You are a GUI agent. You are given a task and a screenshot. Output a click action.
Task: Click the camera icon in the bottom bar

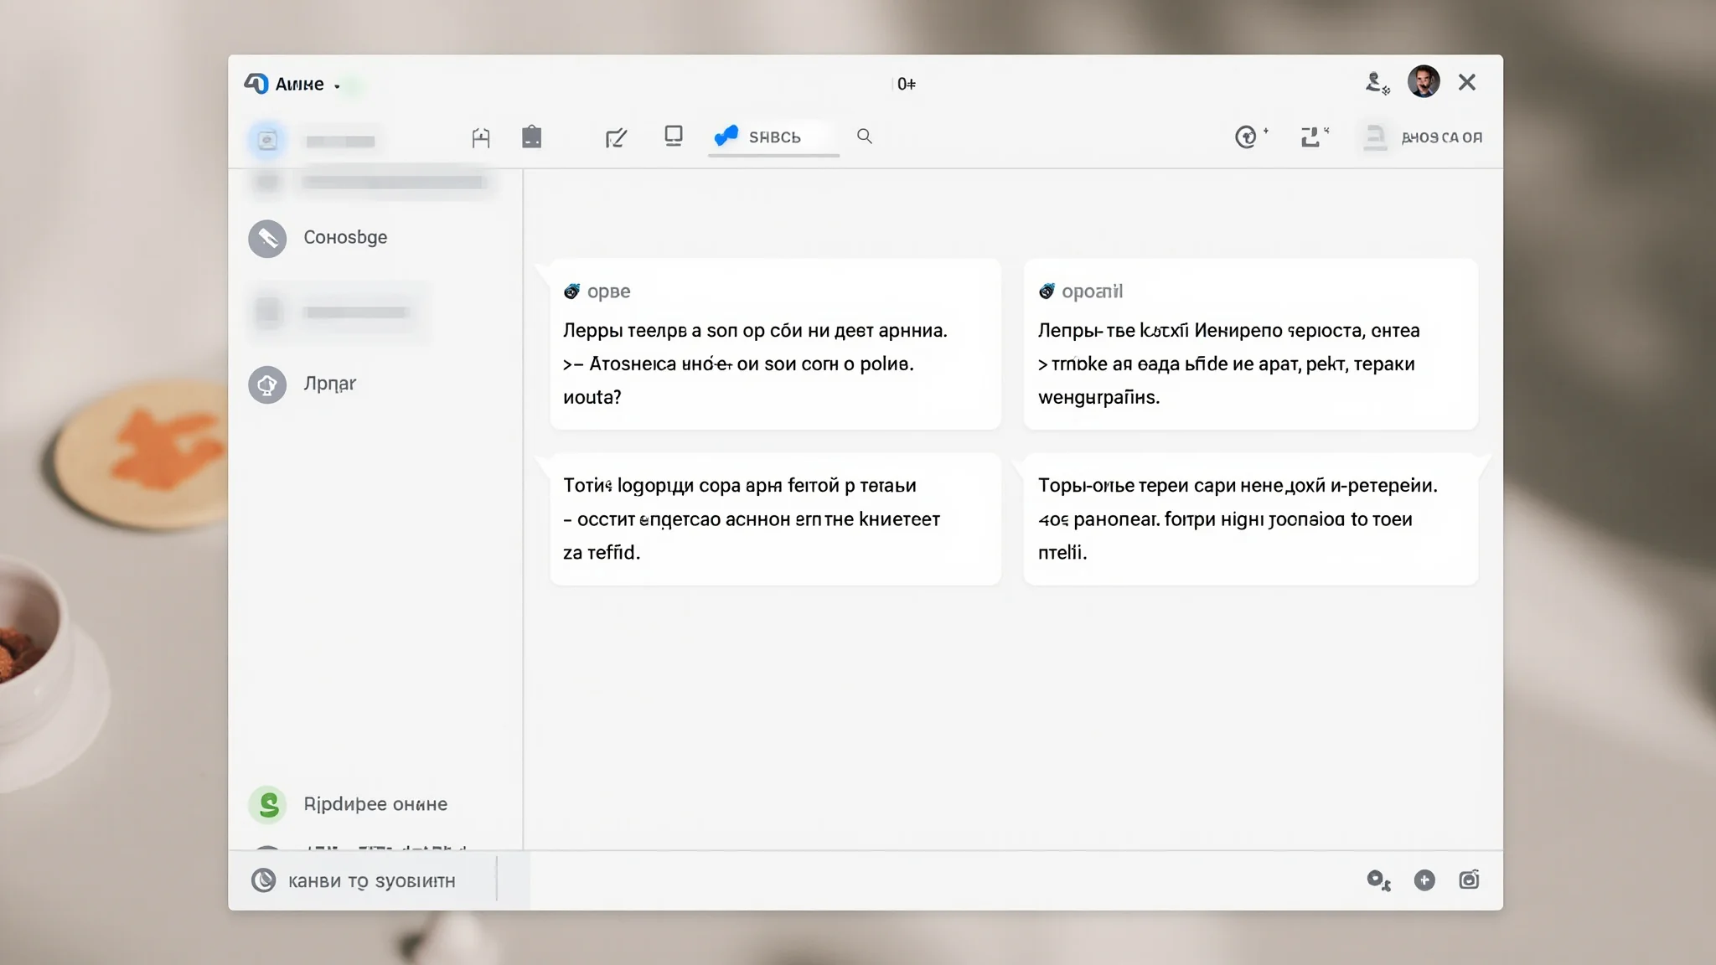[x=1469, y=880]
